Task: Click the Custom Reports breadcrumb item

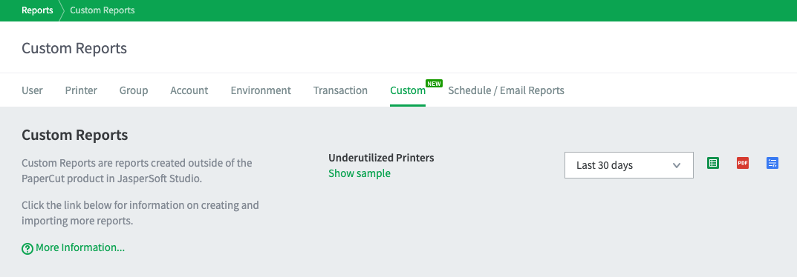Action: click(103, 10)
